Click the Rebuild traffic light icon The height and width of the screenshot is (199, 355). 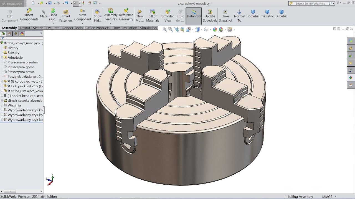(84, 3)
